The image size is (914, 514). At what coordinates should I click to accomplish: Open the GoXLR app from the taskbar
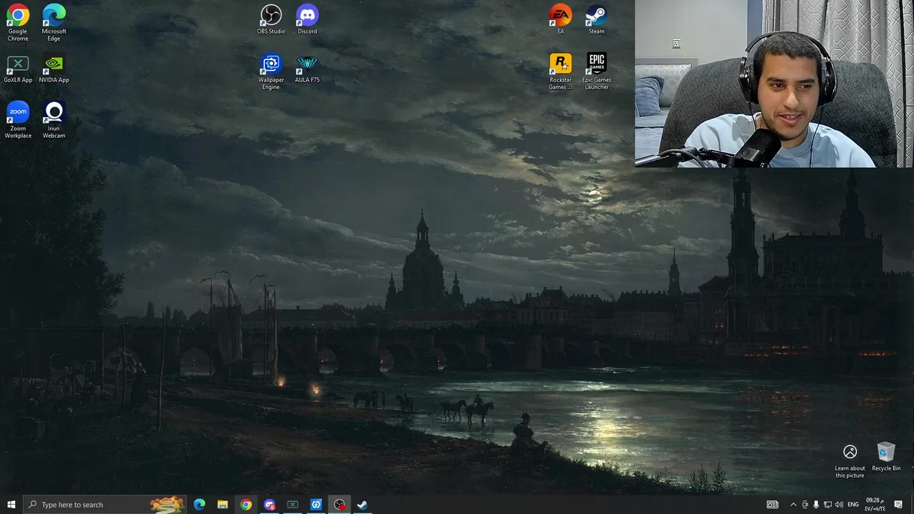click(293, 505)
